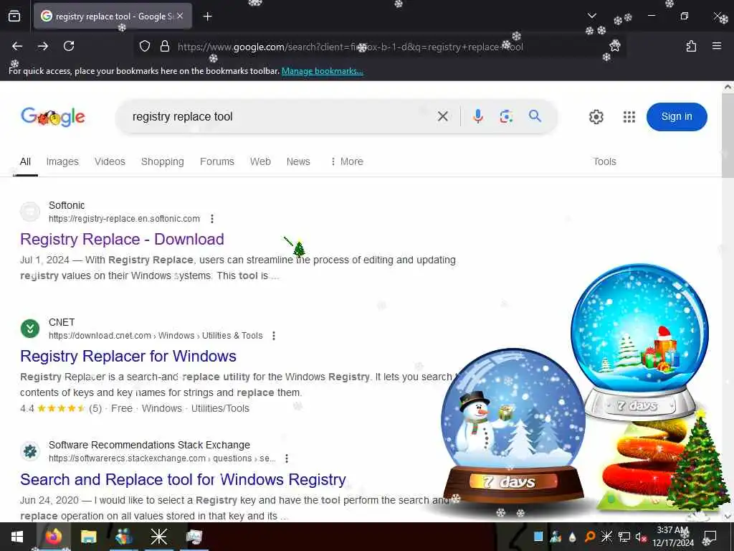Open the search Tools options
734x551 pixels.
[x=604, y=161]
